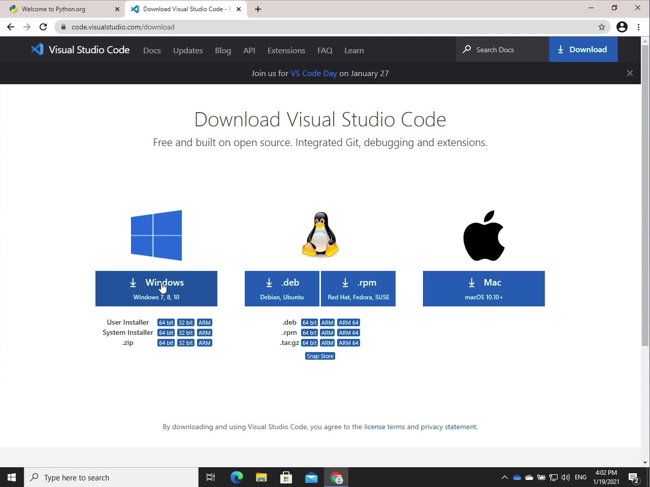Open the Snap Store link
Image resolution: width=650 pixels, height=487 pixels.
320,356
